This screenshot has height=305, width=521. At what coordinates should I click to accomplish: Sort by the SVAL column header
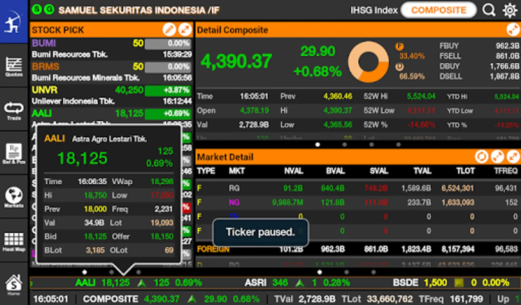pyautogui.click(x=379, y=171)
